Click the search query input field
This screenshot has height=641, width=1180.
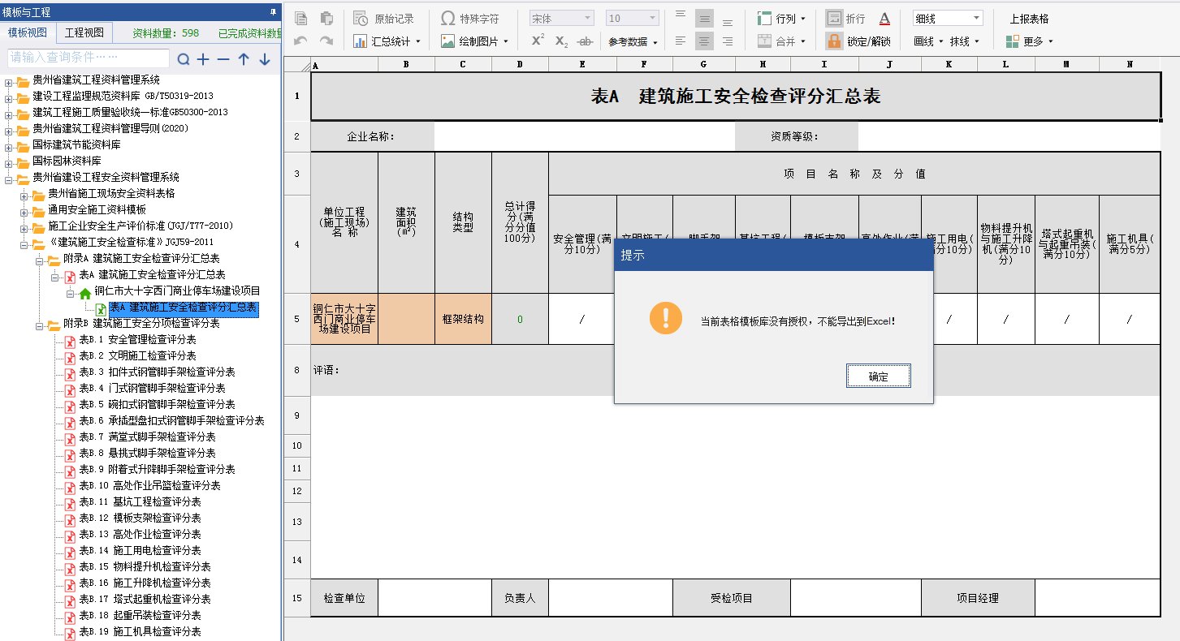click(x=89, y=58)
